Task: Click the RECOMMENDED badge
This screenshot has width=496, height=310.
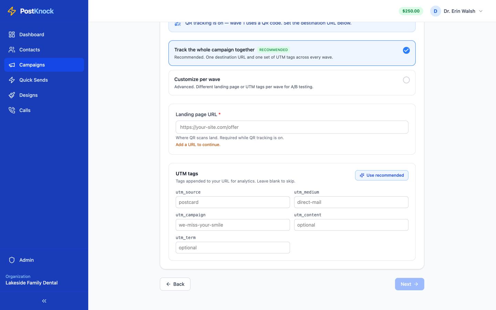Action: click(x=273, y=50)
